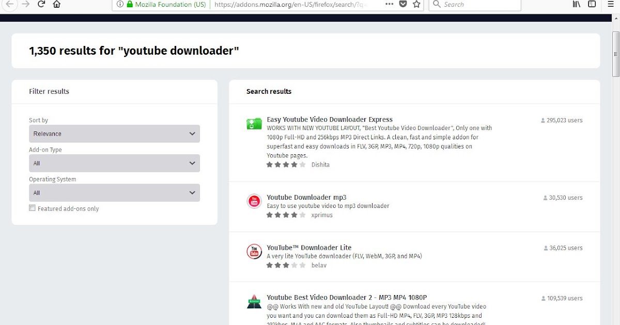Screen dimensions: 620x325
Task: Open the Library panel
Action: pos(577,4)
